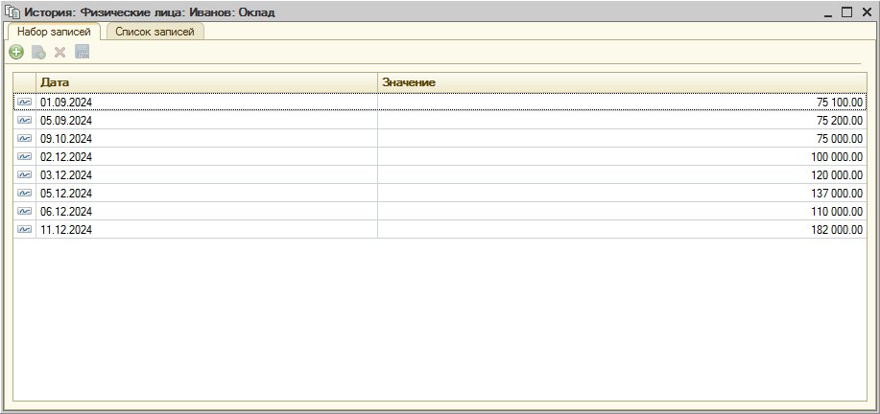The image size is (880, 414).
Task: Select row icon for 03.12.2024
Action: [x=24, y=174]
